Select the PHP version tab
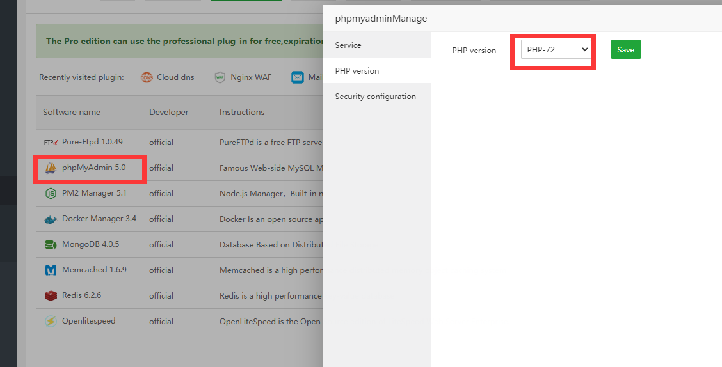 pos(377,71)
